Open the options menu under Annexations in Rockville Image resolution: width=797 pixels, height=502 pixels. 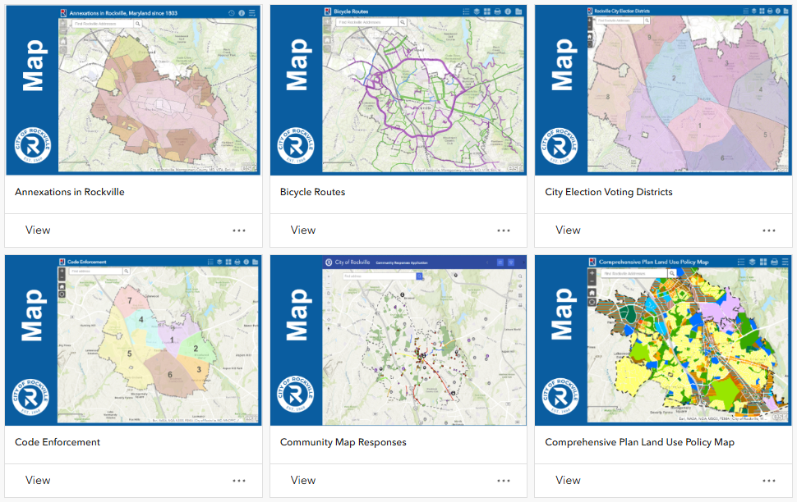(x=239, y=230)
